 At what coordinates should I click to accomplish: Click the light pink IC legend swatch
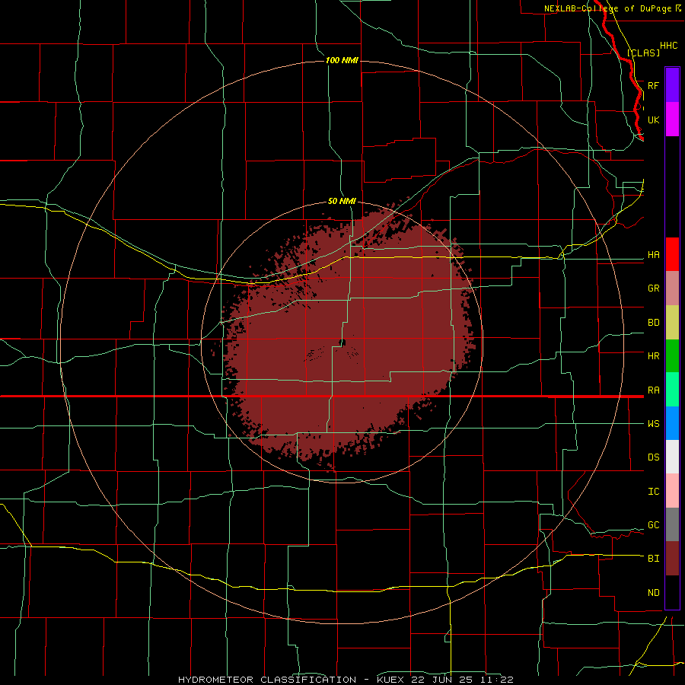coord(672,491)
